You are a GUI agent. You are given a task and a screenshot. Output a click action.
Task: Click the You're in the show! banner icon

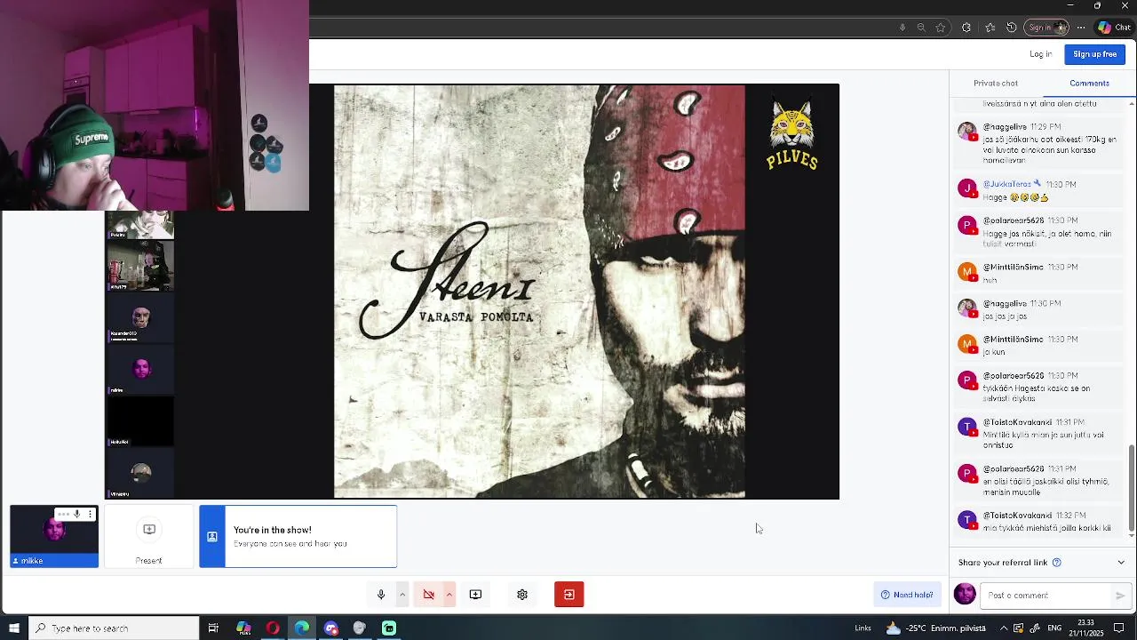[x=212, y=536]
